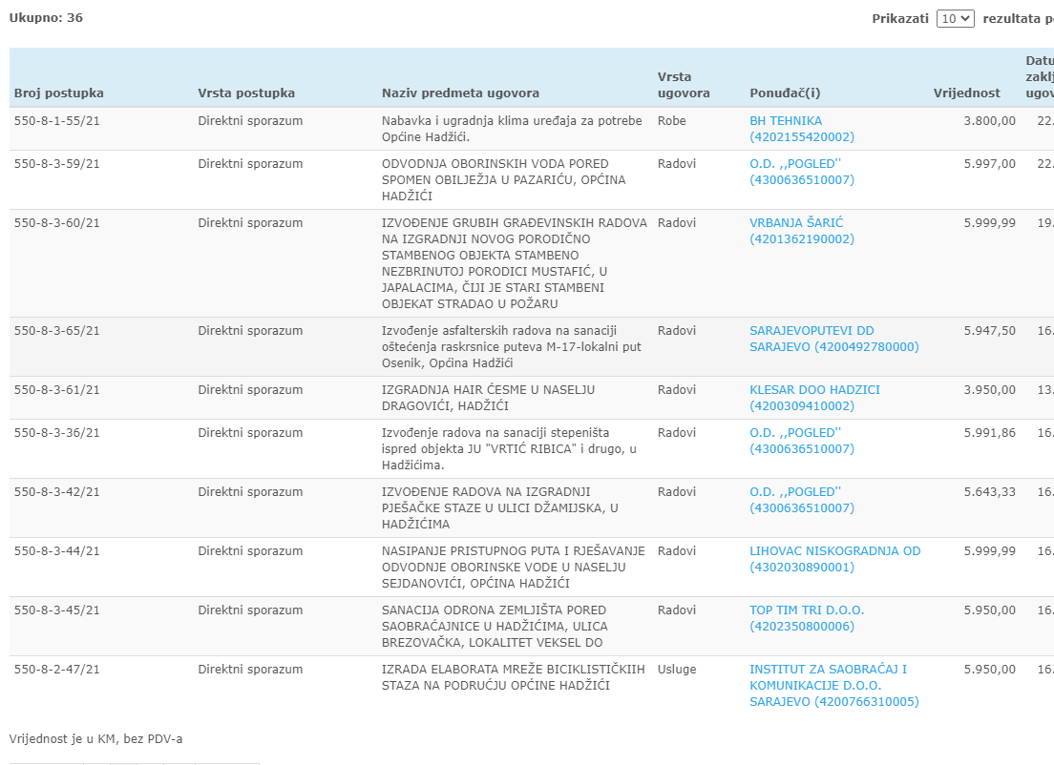Click the Ponuđač(i) column header
The image size is (1054, 765).
[x=785, y=93]
